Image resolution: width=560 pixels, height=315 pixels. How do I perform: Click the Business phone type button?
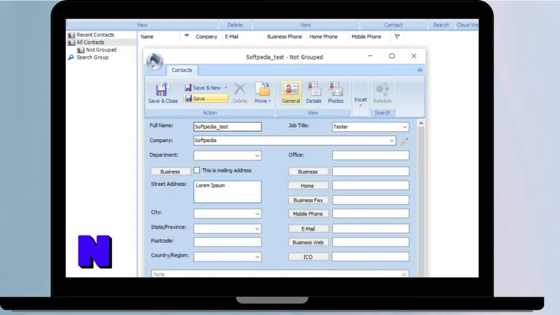click(308, 171)
